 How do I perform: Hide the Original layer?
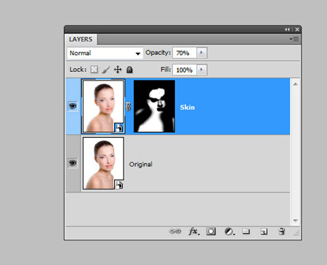[73, 163]
